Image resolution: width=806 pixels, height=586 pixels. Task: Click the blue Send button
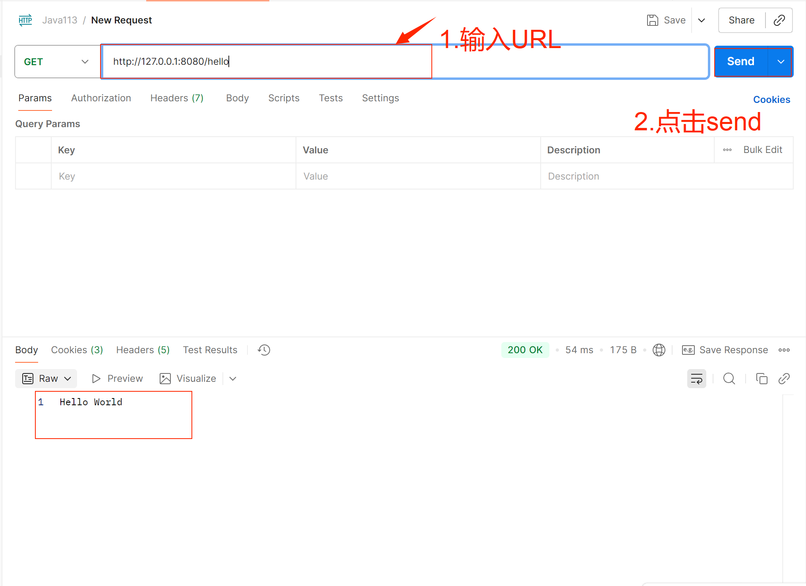740,62
